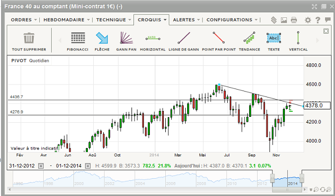Select the Point par Point line tool
The image size is (335, 196).
(219, 38)
